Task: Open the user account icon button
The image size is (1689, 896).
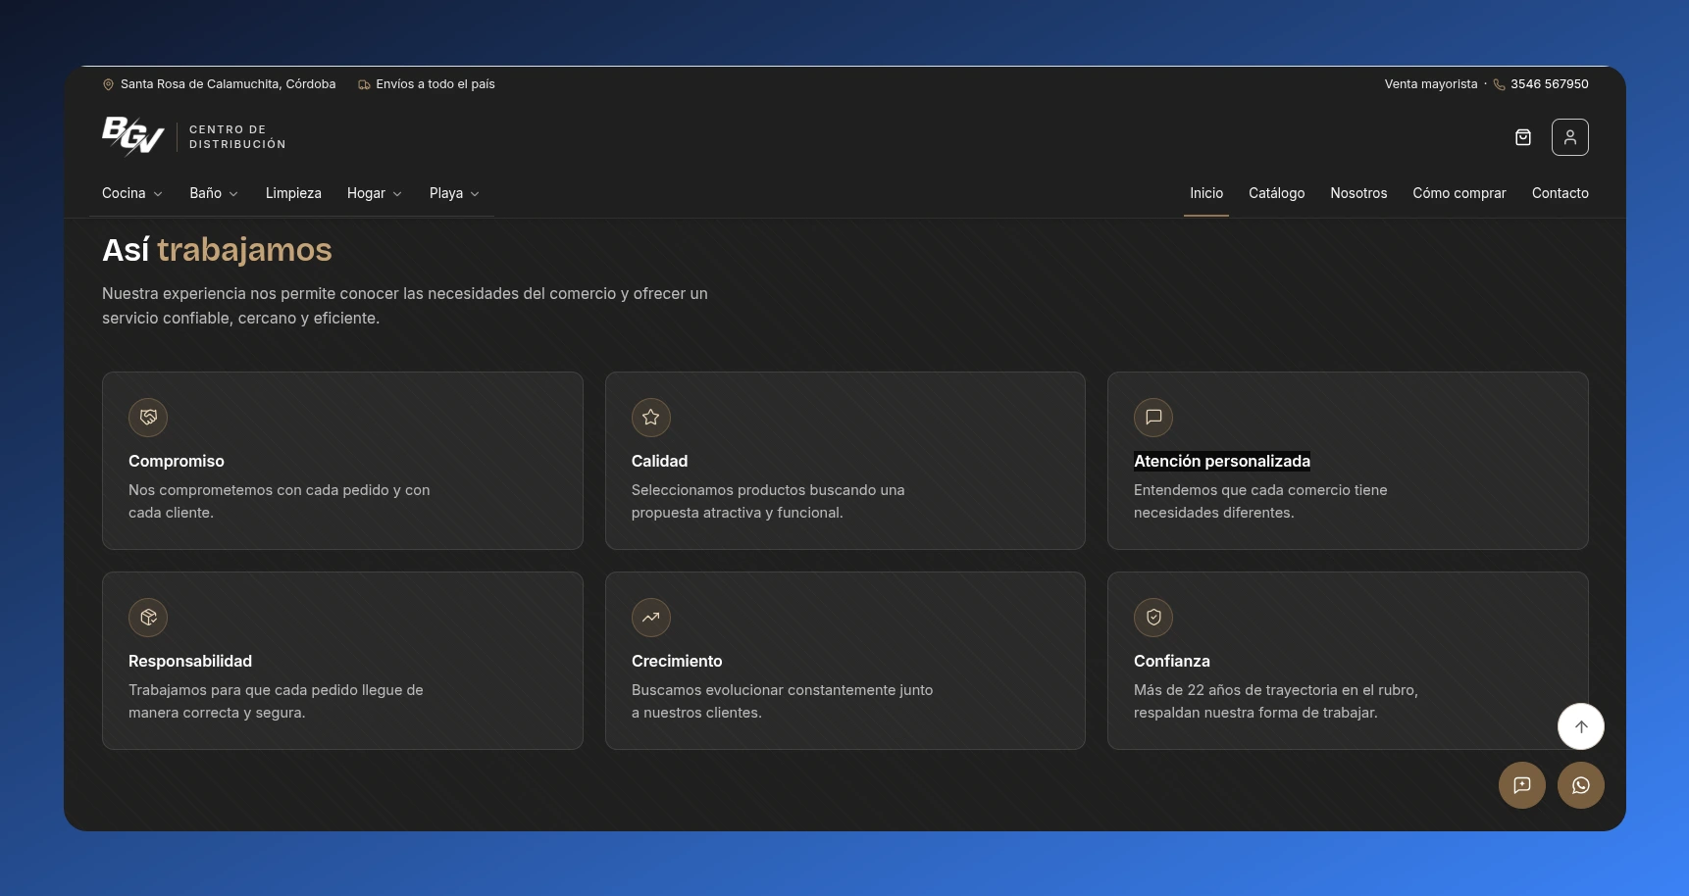Action: coord(1570,137)
